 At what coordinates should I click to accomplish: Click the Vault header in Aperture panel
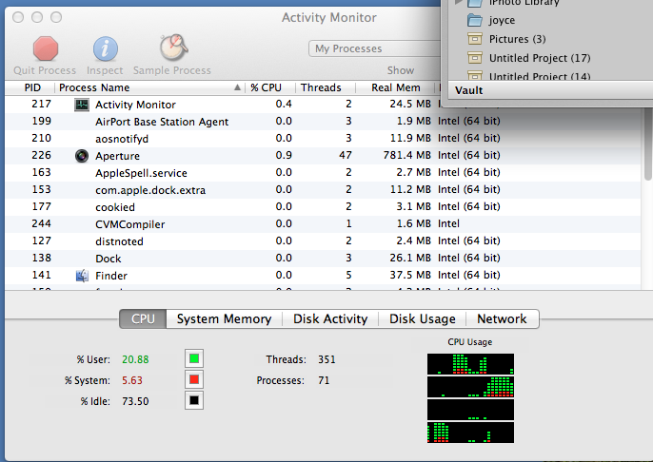click(469, 90)
